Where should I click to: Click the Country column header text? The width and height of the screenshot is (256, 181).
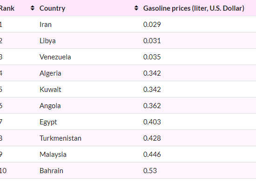pos(52,8)
